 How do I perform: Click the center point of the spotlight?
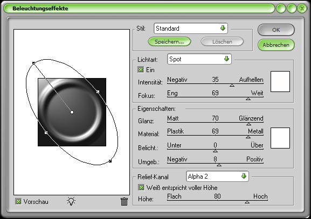[x=72, y=112]
